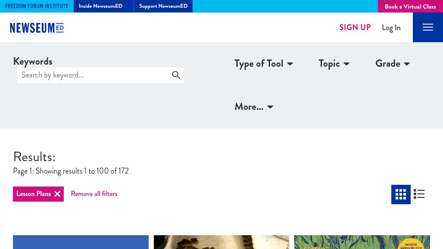Click the Log In link
Image resolution: width=443 pixels, height=249 pixels.
pos(391,27)
